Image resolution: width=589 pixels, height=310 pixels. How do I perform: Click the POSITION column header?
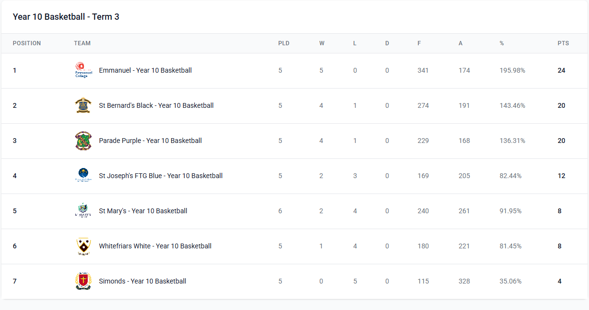[27, 43]
